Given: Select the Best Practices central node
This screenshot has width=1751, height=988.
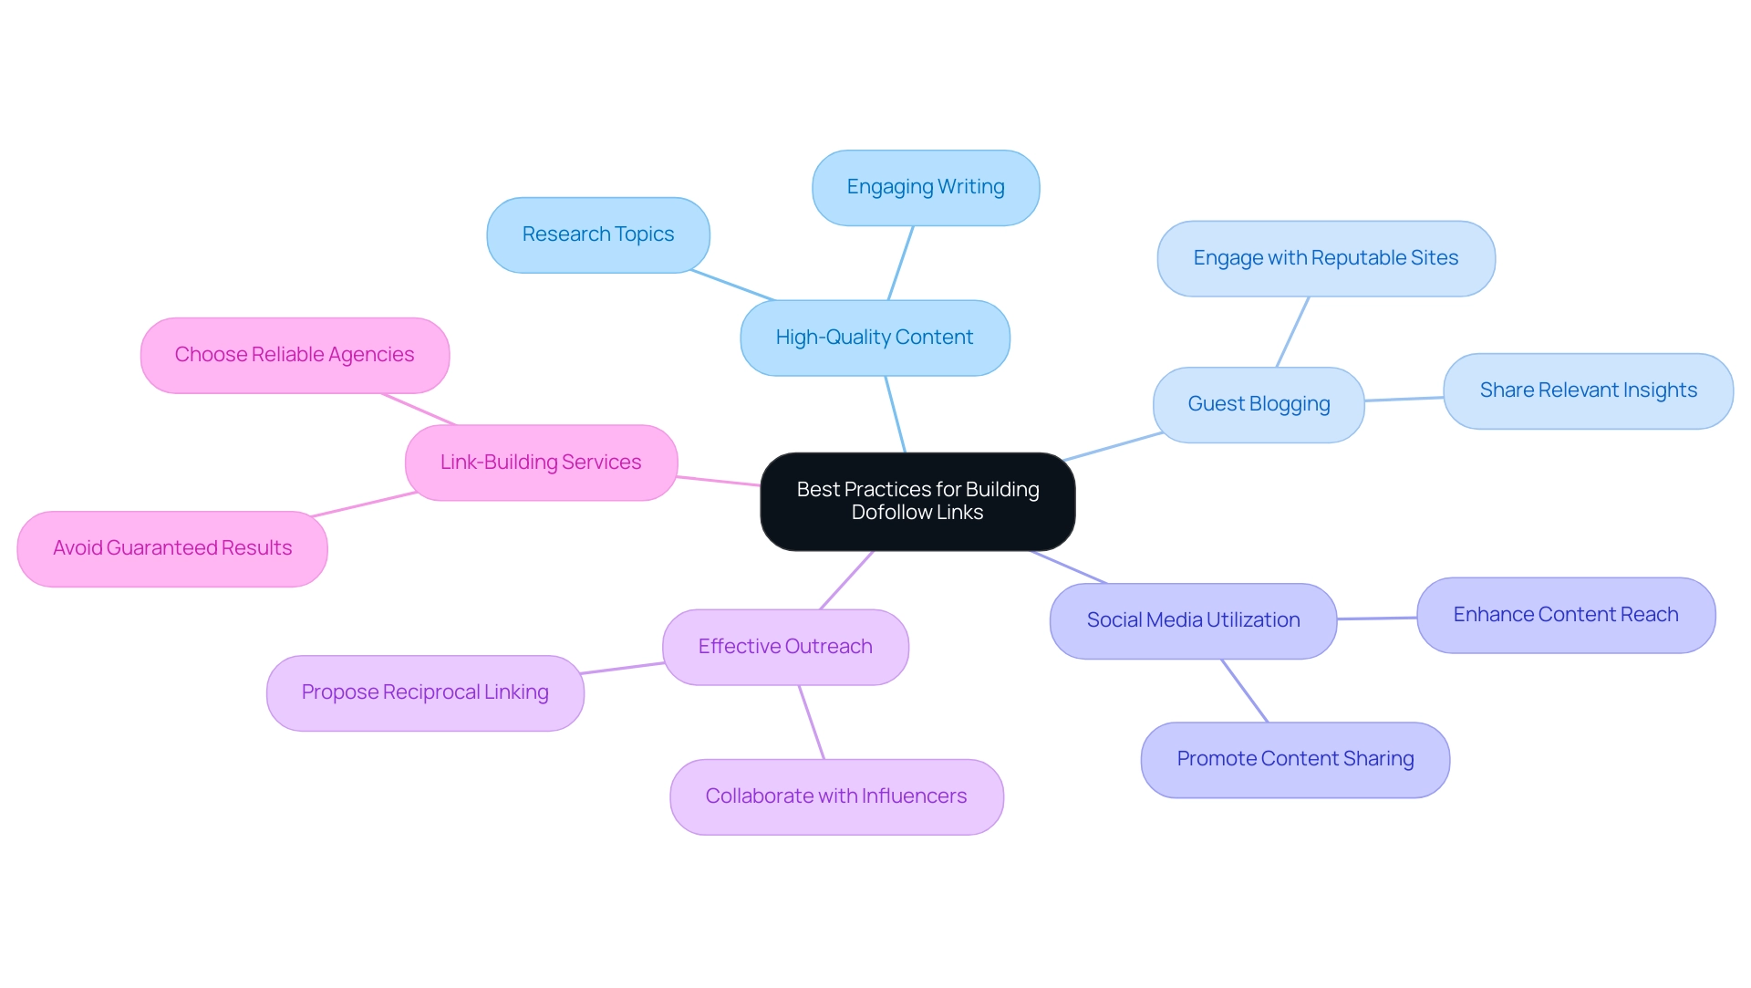Looking at the screenshot, I should pos(917,497).
